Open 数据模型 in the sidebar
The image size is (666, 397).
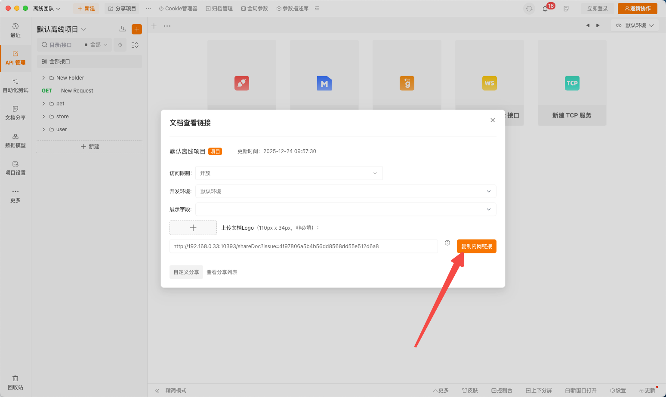coord(15,140)
